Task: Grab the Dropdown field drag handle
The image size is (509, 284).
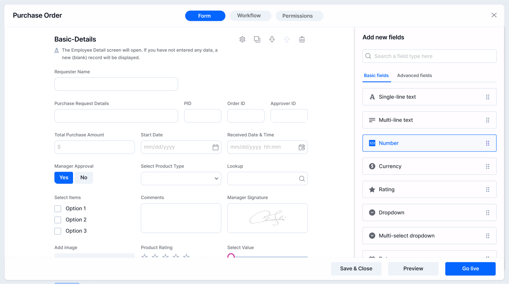Action: pos(488,213)
